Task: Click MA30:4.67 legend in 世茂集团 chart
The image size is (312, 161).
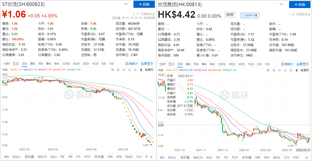Action: (215, 70)
